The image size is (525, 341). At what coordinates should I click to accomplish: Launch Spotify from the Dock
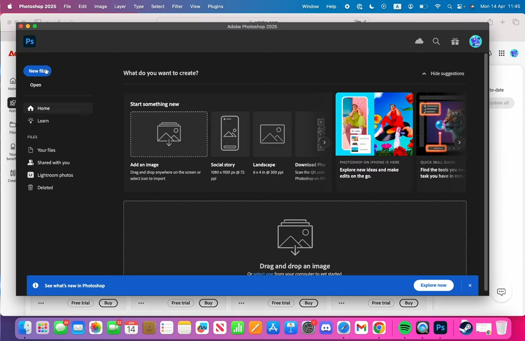(x=405, y=328)
